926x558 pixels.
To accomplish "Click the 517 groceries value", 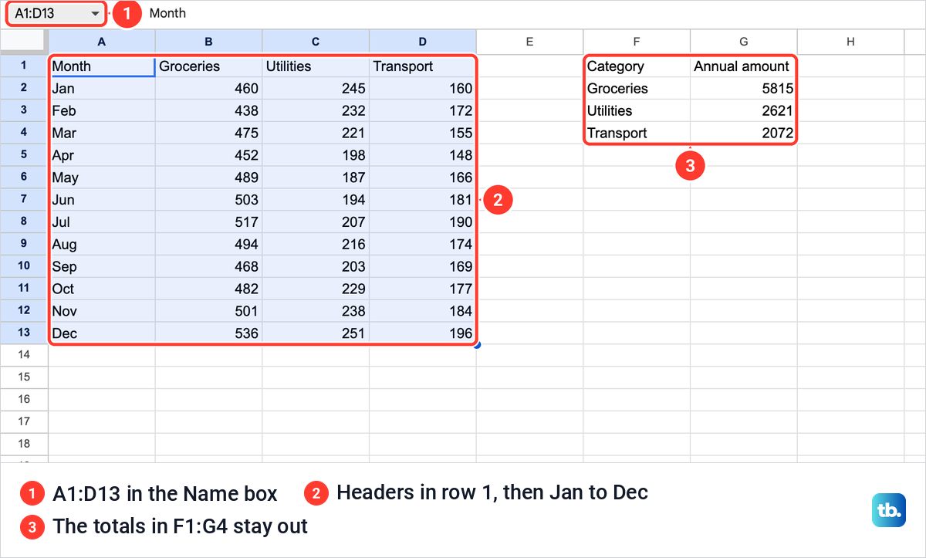I will click(x=208, y=222).
